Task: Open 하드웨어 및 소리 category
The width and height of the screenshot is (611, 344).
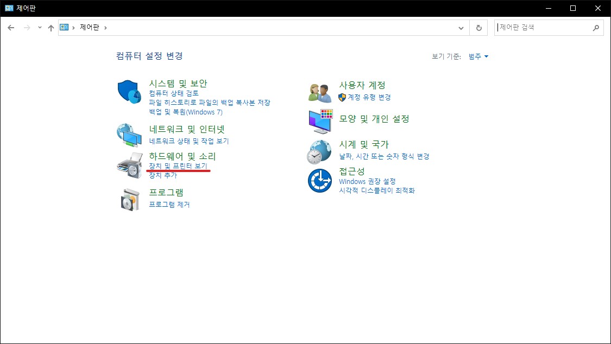Action: click(182, 156)
